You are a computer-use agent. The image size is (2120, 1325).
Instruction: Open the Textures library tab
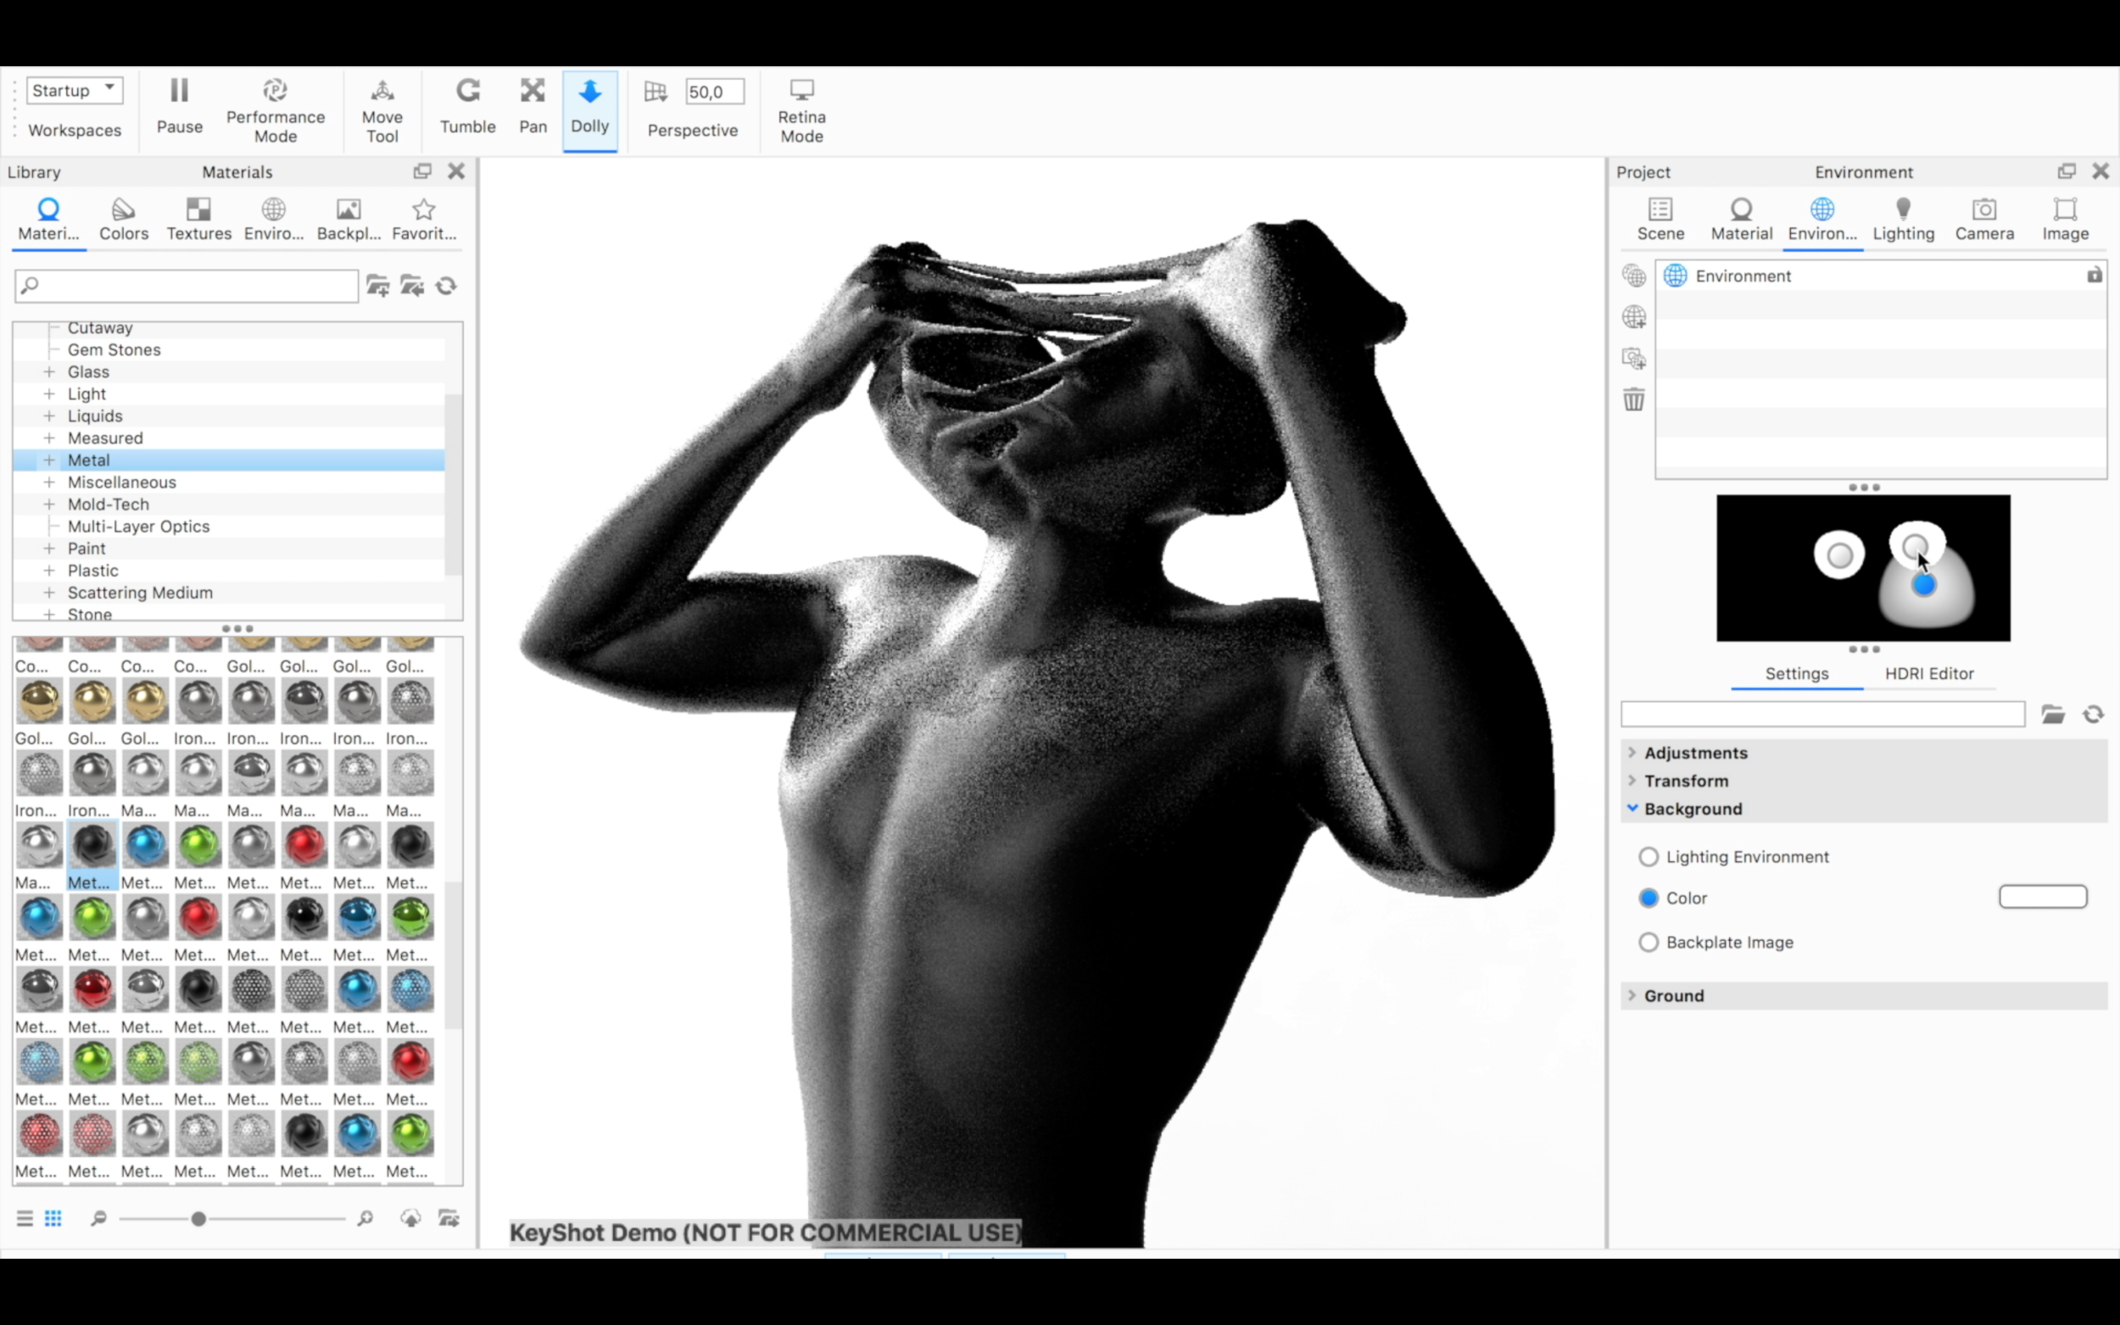click(x=199, y=218)
